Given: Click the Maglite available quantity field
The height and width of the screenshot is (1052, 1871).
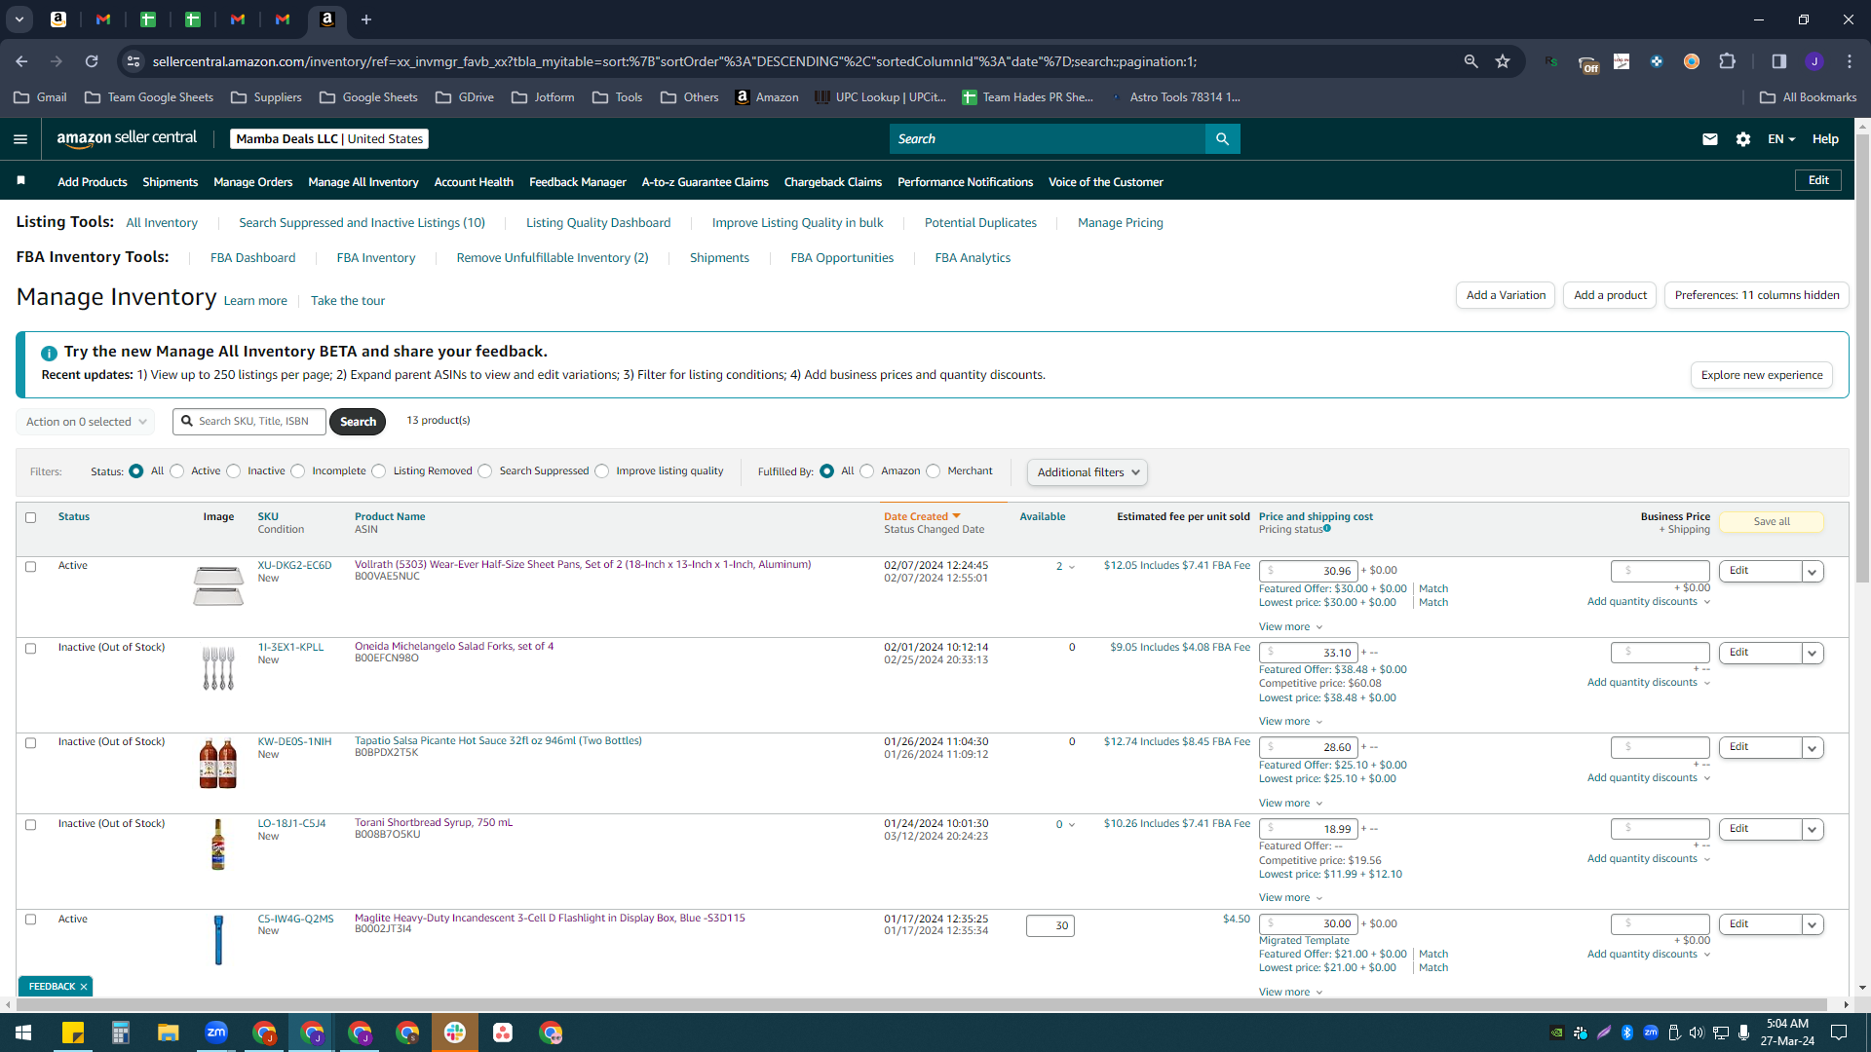Looking at the screenshot, I should [1050, 925].
